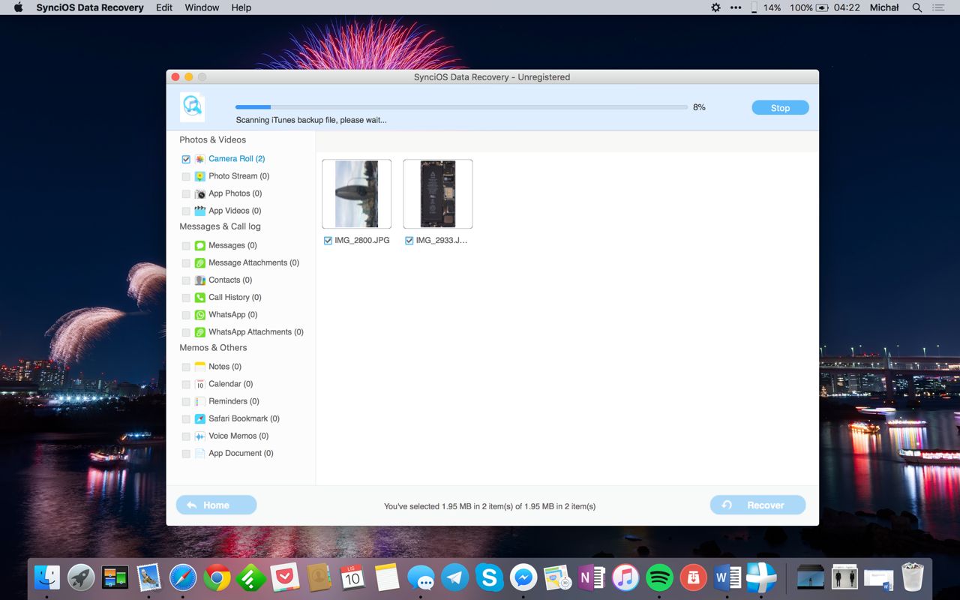Click the gear icon in menu bar
960x600 pixels.
click(715, 7)
